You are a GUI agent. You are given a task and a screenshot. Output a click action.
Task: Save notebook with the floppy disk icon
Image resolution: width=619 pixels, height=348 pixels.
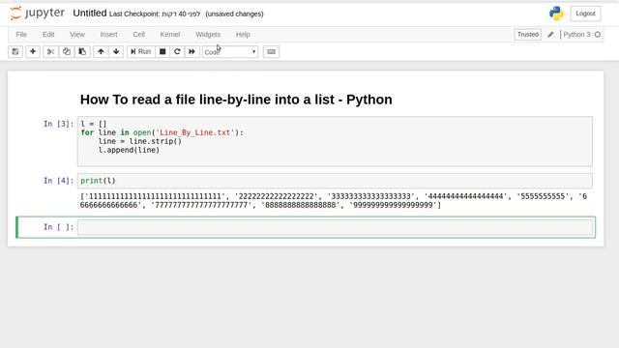(15, 51)
